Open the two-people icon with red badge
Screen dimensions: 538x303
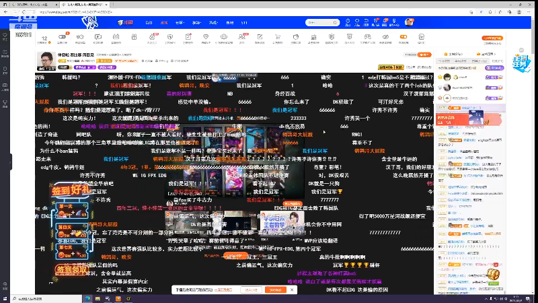[x=242, y=37]
